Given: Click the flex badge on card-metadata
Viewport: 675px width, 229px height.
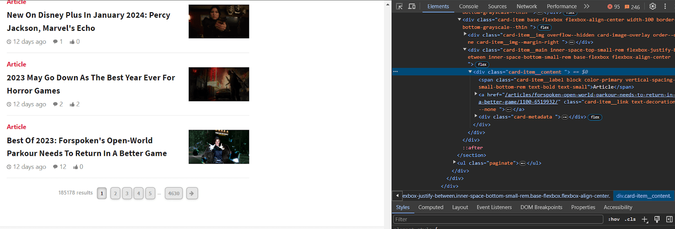Looking at the screenshot, I should click(595, 117).
